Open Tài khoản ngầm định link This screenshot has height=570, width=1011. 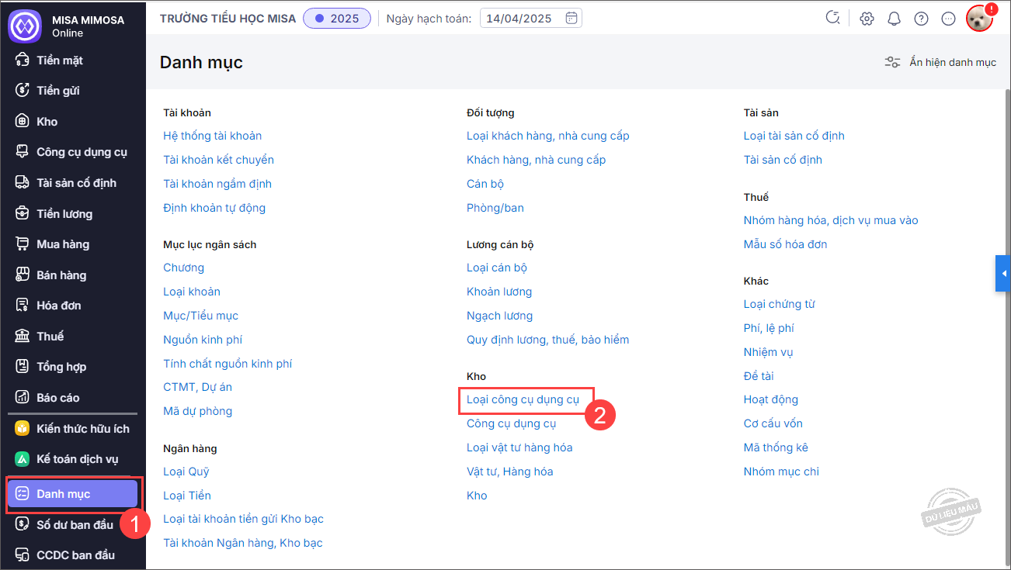point(217,184)
